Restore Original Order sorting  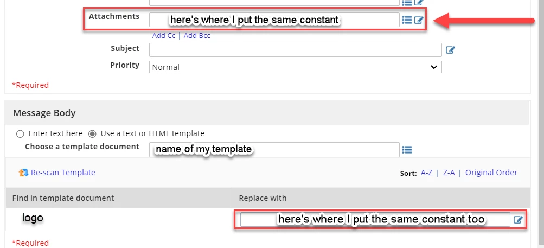coord(491,173)
